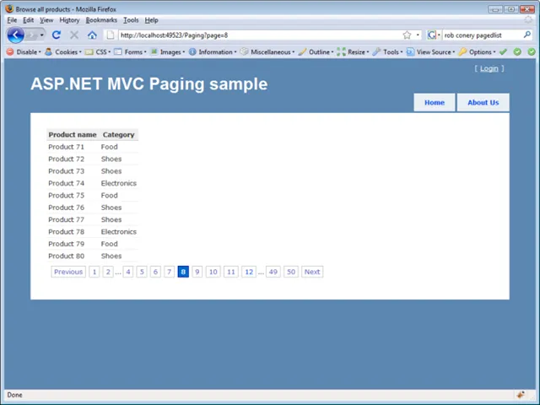Jump to page 1 in pager
The height and width of the screenshot is (405, 540).
(94, 272)
